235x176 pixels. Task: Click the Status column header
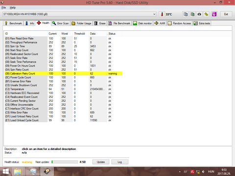click(115, 34)
